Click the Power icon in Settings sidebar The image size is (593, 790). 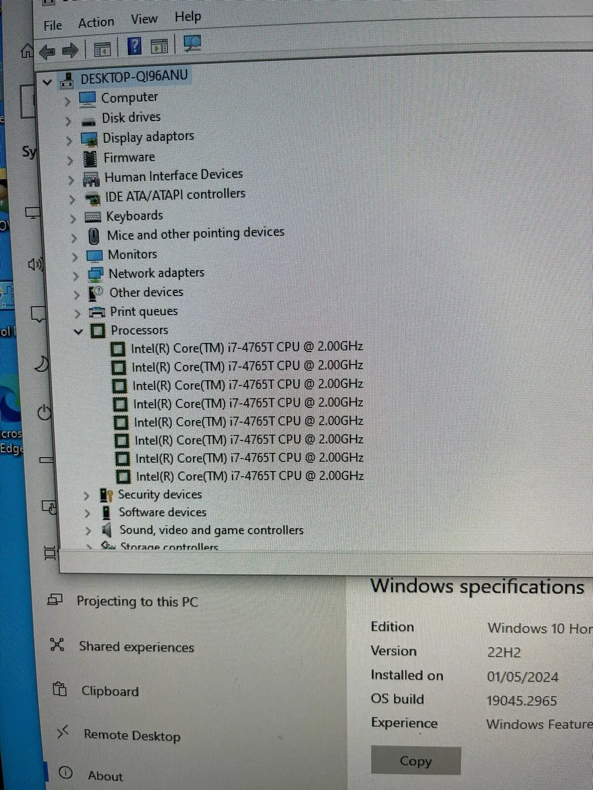coord(44,413)
